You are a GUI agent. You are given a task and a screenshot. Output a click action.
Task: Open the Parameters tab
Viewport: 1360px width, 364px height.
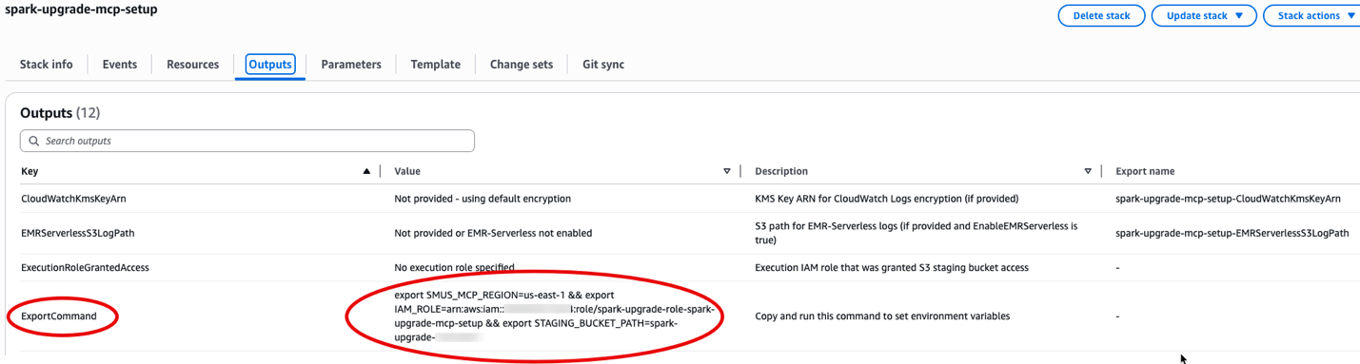(351, 65)
